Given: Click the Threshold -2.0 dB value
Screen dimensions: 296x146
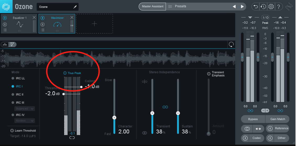Looking at the screenshot, I should tap(52, 93).
